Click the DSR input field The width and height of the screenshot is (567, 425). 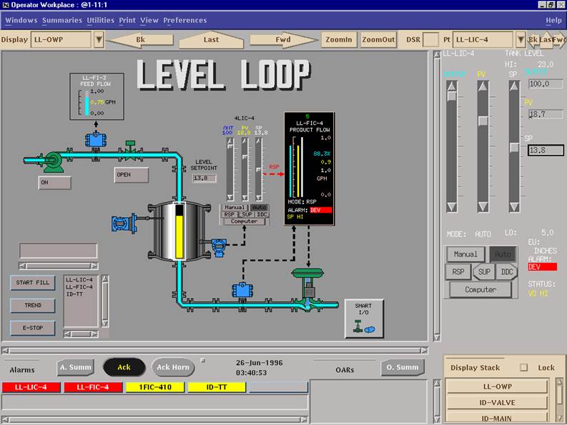click(430, 40)
